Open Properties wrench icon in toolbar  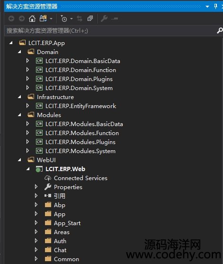click(104, 18)
